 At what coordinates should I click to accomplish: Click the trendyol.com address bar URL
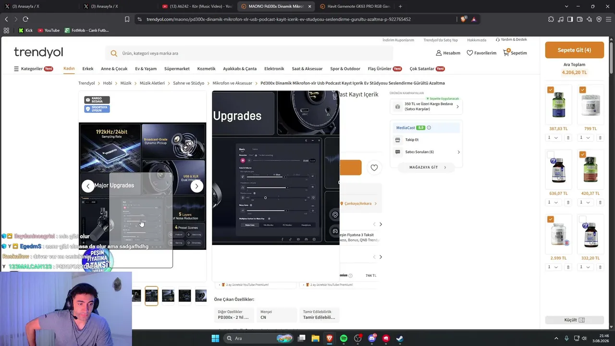point(279,19)
